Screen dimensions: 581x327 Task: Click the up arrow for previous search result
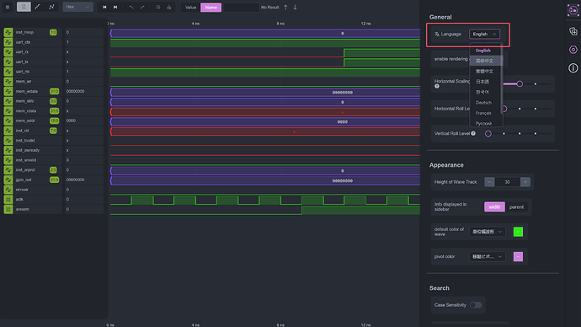point(285,7)
